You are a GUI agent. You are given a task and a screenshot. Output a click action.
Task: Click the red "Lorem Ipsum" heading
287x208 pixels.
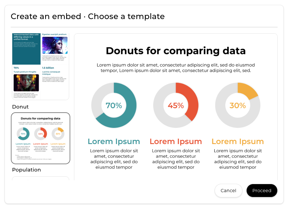(x=176, y=141)
